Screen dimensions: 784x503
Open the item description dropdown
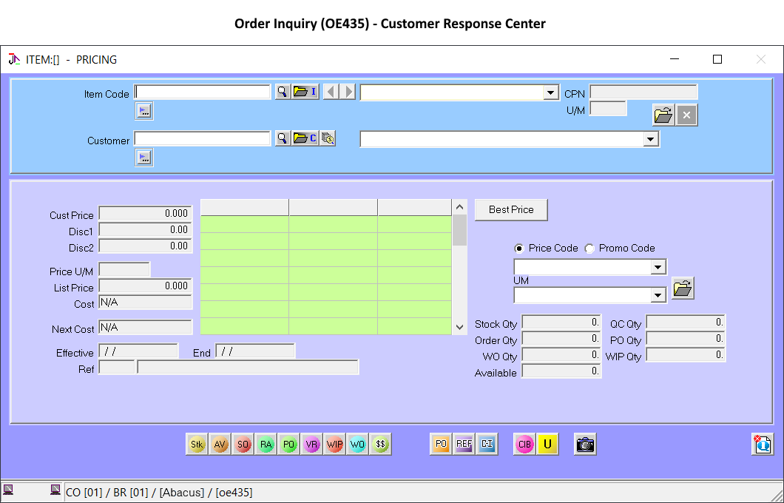pos(550,92)
